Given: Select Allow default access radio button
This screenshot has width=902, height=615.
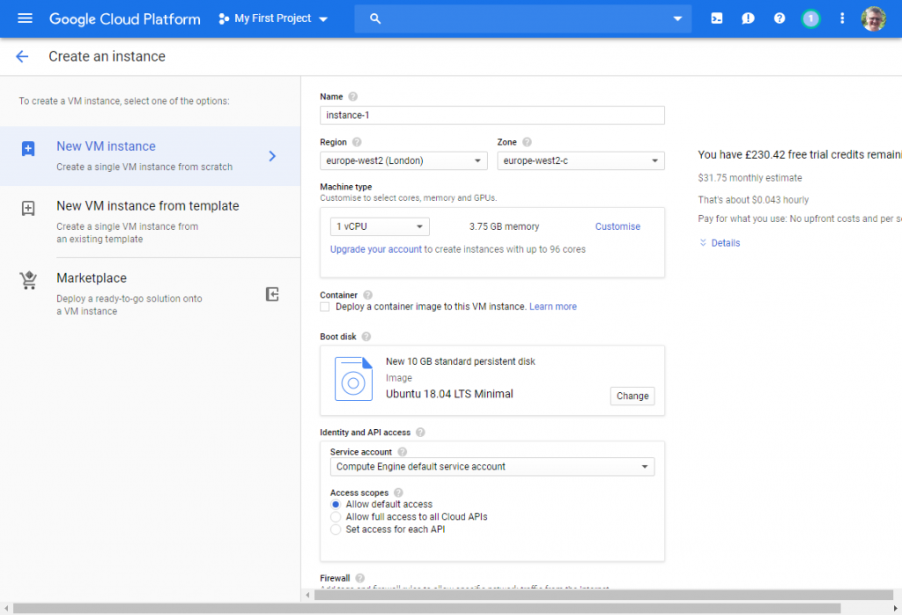Looking at the screenshot, I should pyautogui.click(x=336, y=505).
